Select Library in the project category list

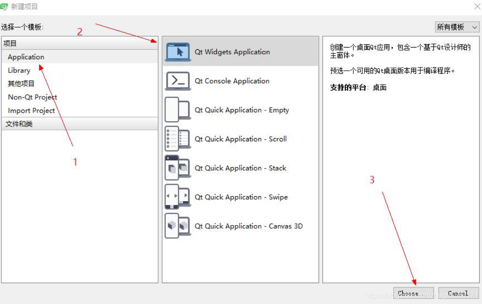click(80, 70)
